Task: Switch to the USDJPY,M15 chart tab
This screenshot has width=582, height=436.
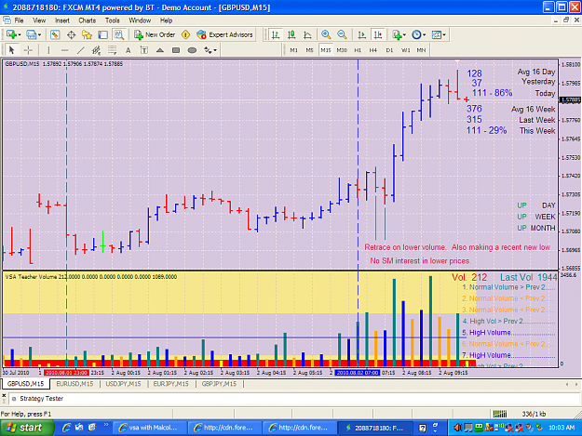Action: click(123, 384)
